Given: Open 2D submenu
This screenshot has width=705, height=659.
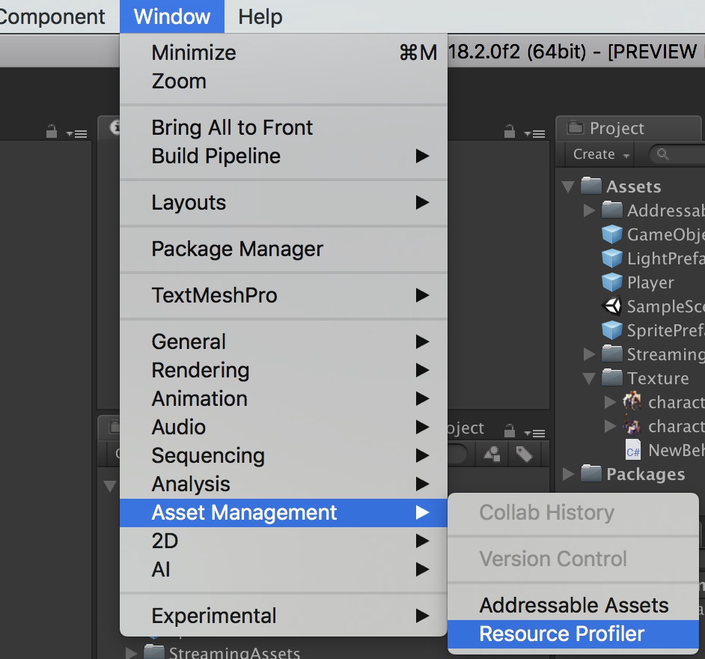Looking at the screenshot, I should pos(283,541).
